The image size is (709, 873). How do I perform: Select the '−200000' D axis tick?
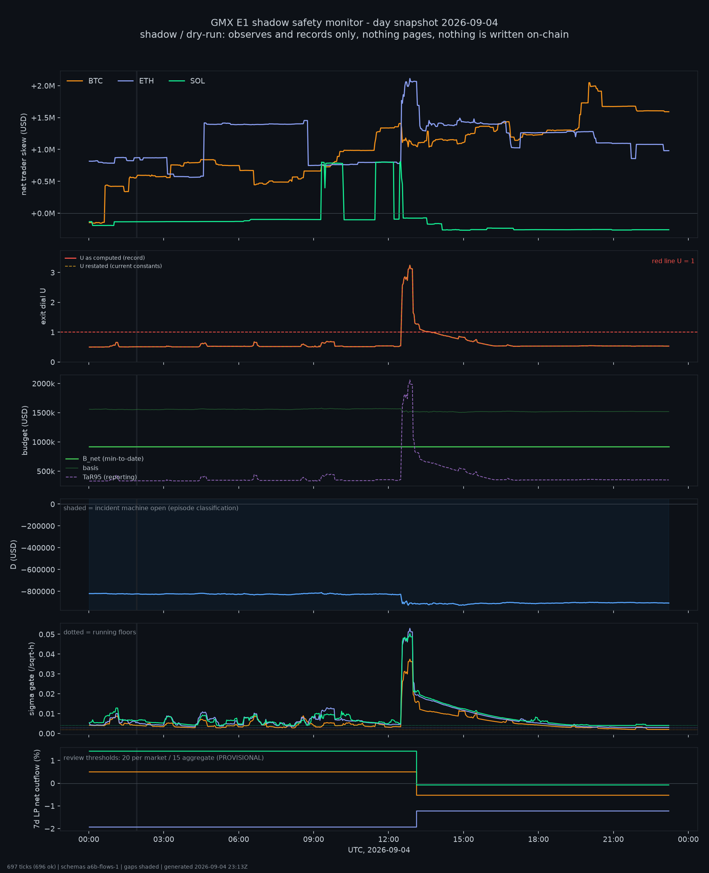click(x=38, y=526)
